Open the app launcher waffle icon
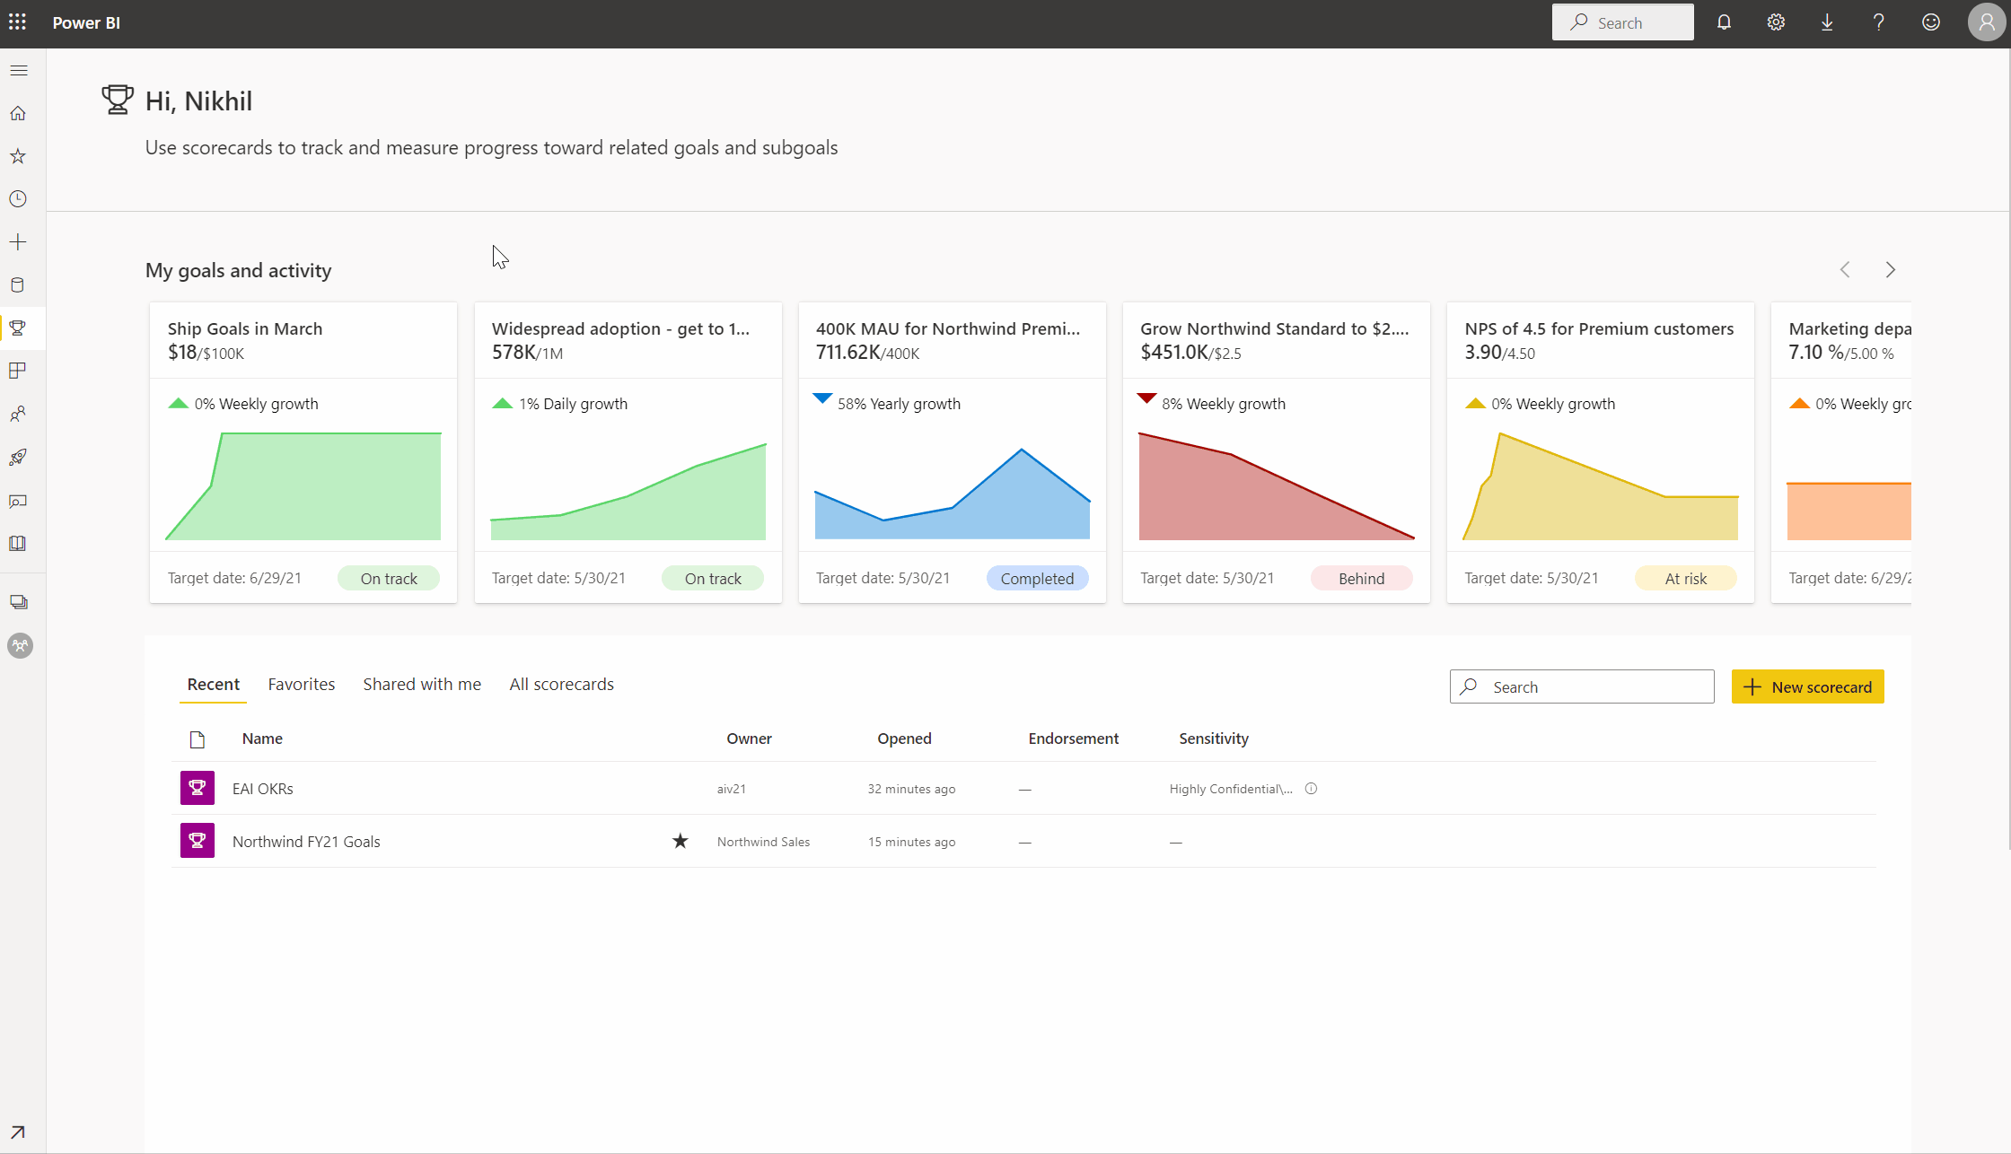 18,22
